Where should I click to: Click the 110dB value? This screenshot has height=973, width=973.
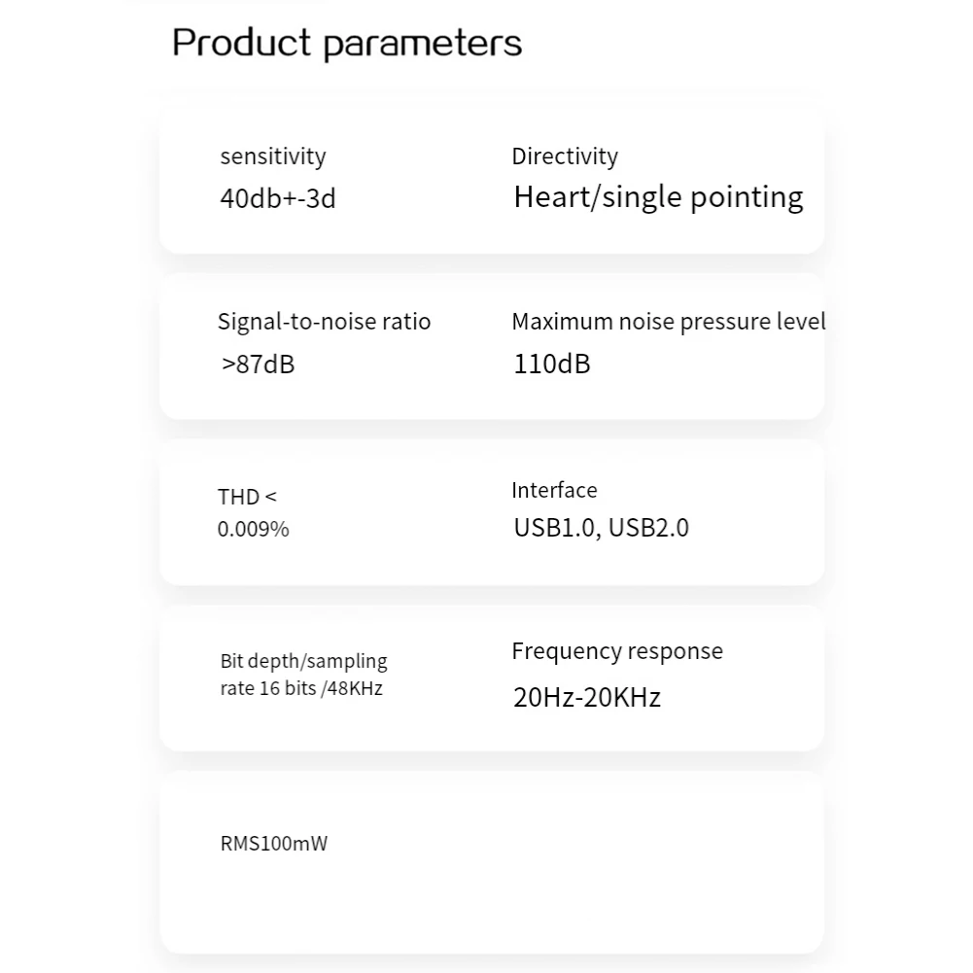click(552, 364)
